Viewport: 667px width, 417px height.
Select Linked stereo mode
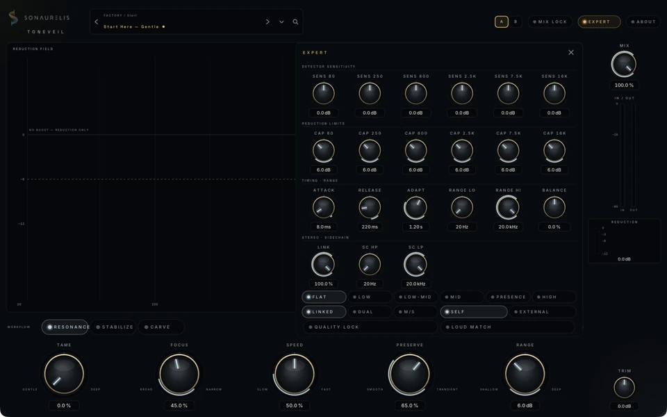(x=324, y=312)
